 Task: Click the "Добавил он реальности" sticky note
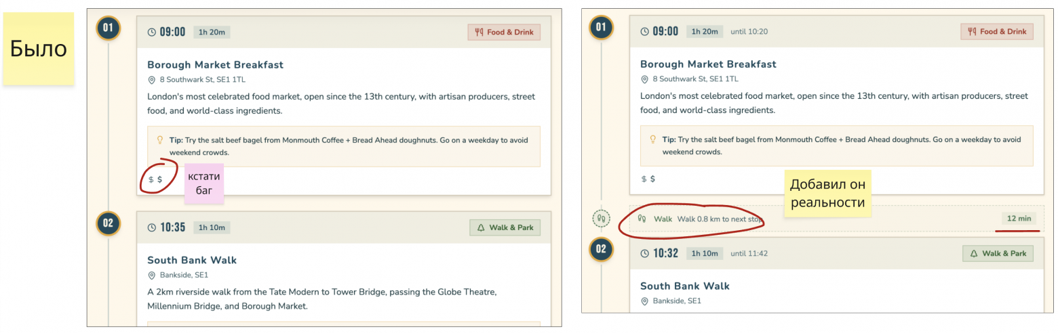(827, 193)
